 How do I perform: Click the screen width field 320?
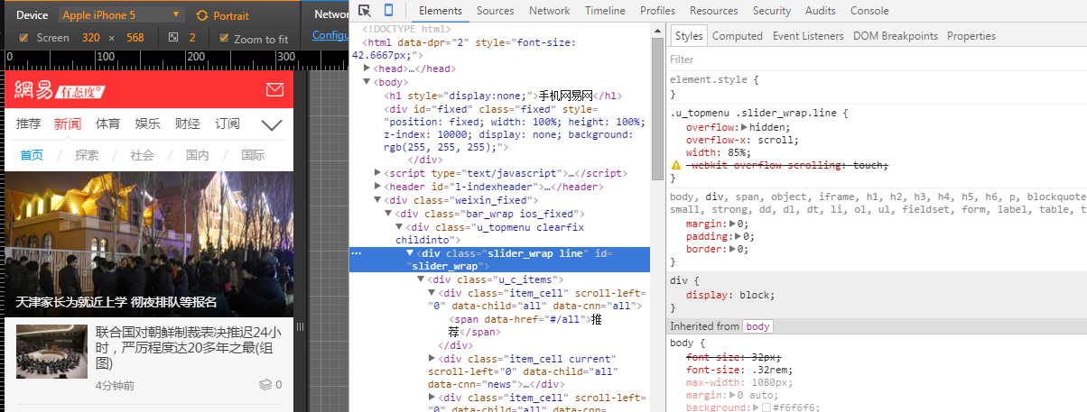pos(91,38)
